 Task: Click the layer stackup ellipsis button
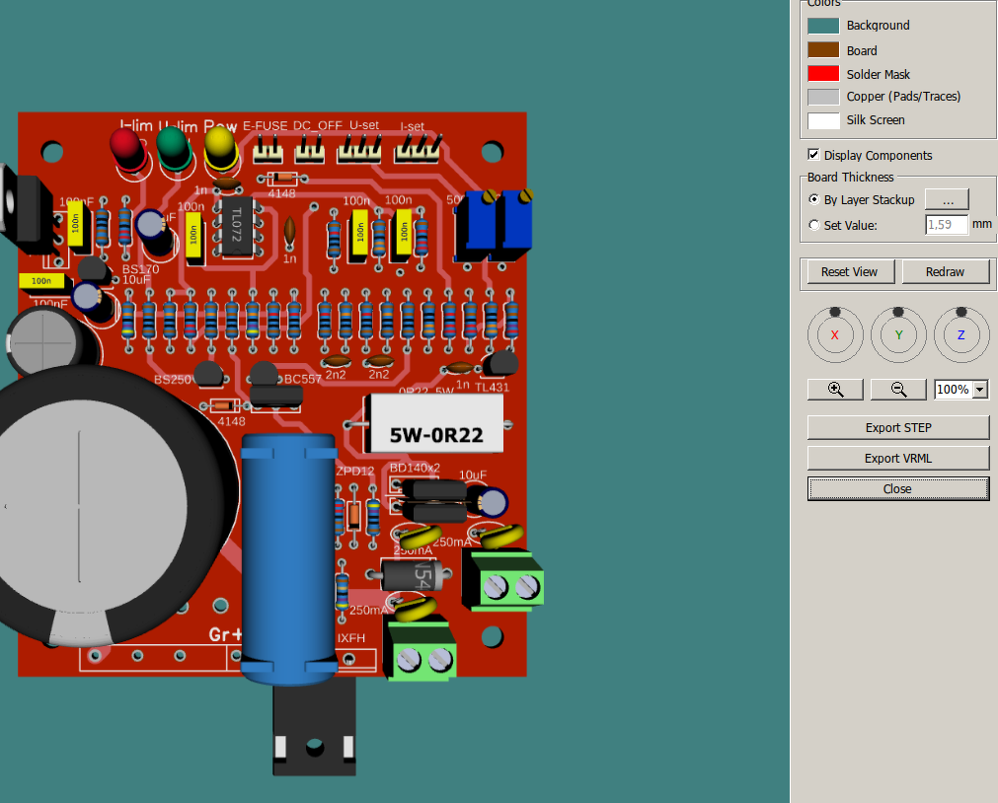point(947,199)
